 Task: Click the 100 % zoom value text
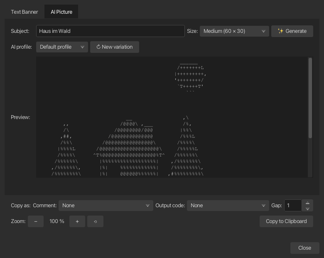(x=57, y=221)
